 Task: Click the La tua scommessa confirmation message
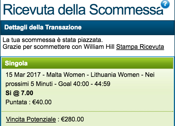click(x=53, y=40)
